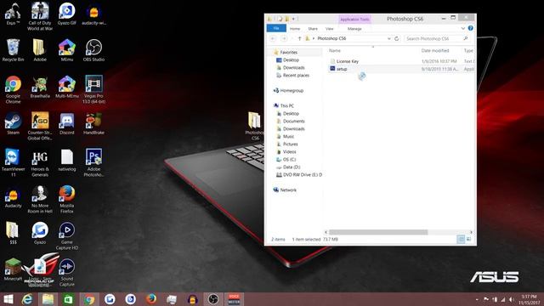Screen dimensions: 544x306
Task: Expand the Explorer ribbon with the chevron
Action: coord(462,28)
